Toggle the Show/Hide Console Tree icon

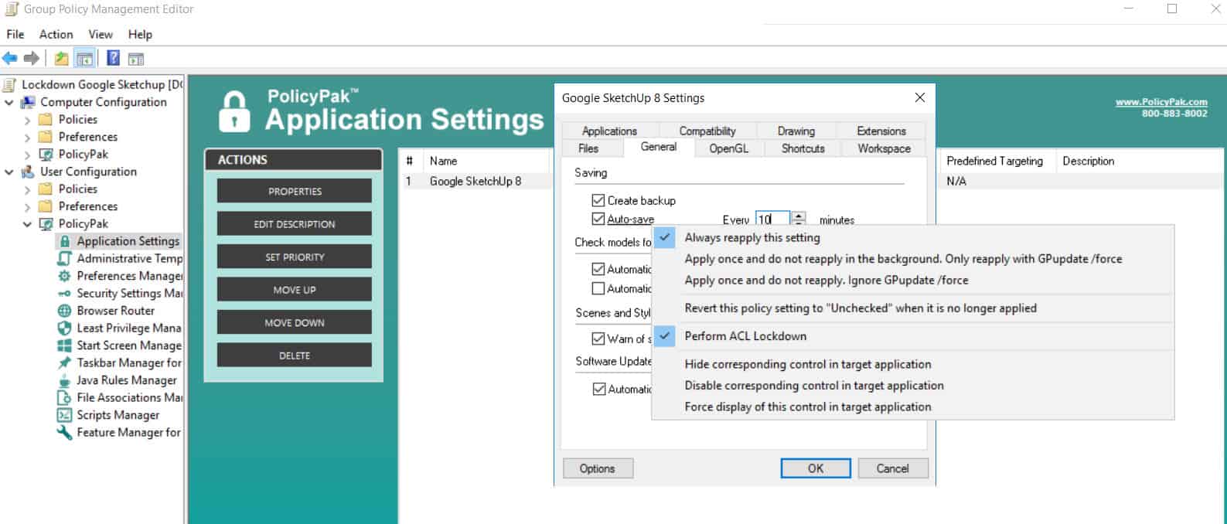[85, 58]
